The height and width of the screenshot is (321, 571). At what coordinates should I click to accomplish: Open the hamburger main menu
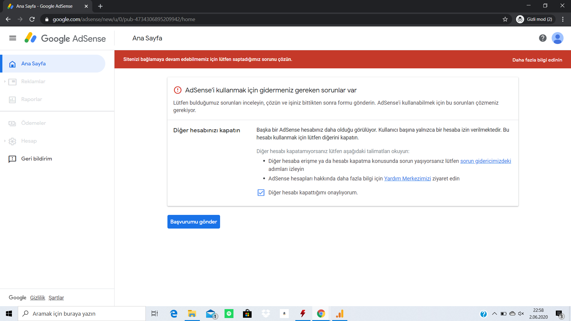coord(12,38)
